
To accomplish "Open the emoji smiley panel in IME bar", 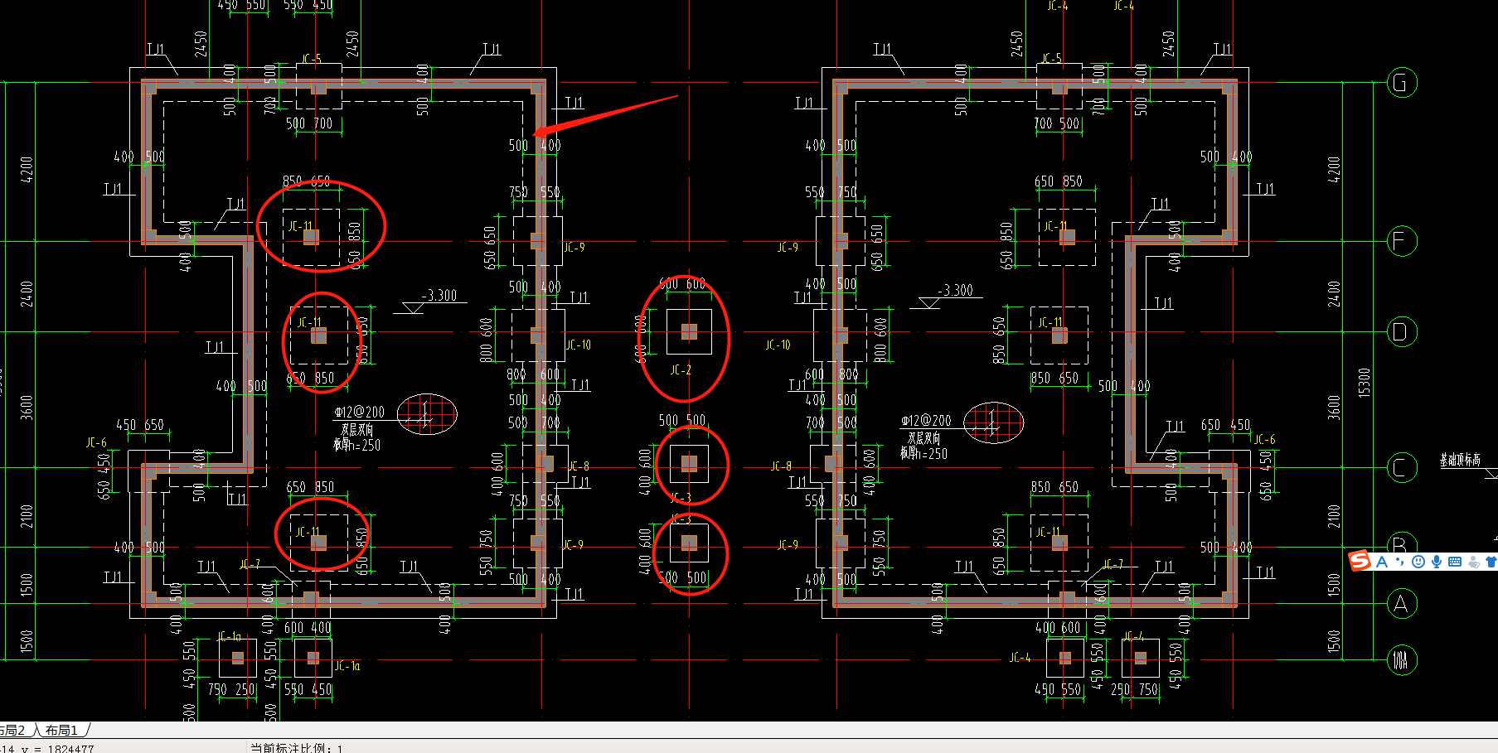I will click(x=1418, y=562).
